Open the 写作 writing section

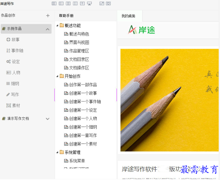click(x=15, y=94)
